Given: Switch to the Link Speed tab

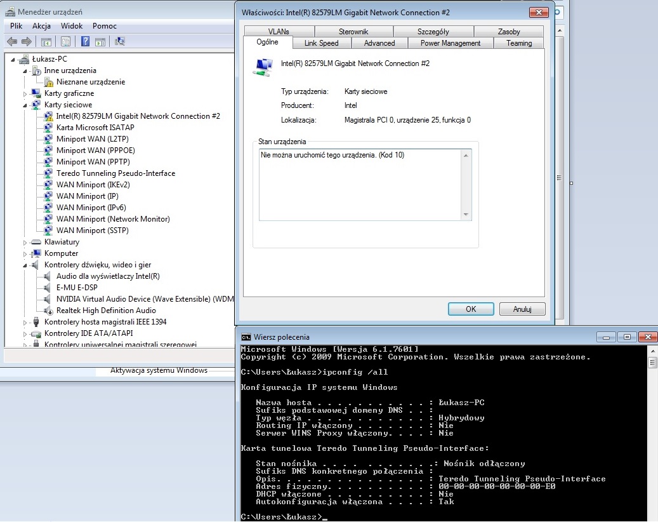Looking at the screenshot, I should (322, 43).
